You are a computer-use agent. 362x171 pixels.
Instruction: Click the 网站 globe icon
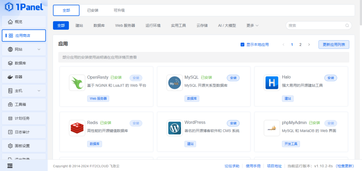point(10,49)
